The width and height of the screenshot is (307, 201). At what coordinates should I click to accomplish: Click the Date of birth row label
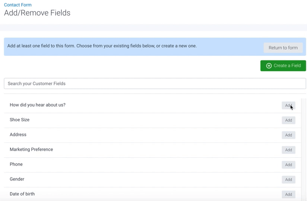(22, 194)
